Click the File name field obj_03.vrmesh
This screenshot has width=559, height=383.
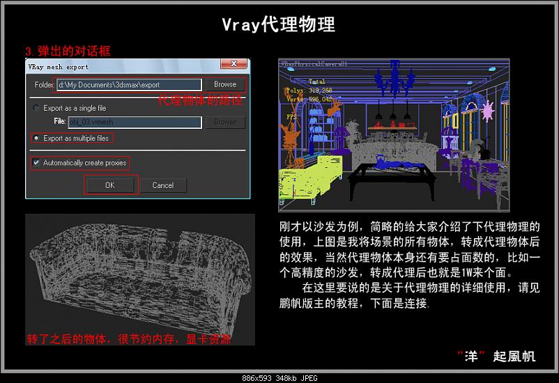[x=135, y=122]
